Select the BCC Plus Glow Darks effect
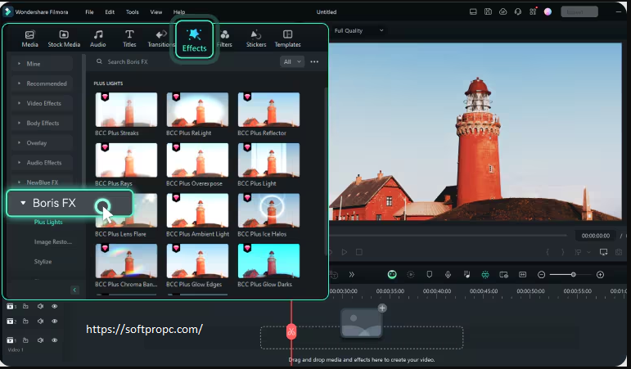The width and height of the screenshot is (631, 369). tap(268, 261)
